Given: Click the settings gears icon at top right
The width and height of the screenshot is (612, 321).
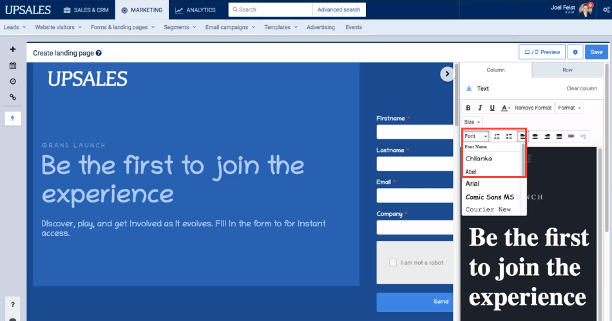Looking at the screenshot, I should (607, 10).
